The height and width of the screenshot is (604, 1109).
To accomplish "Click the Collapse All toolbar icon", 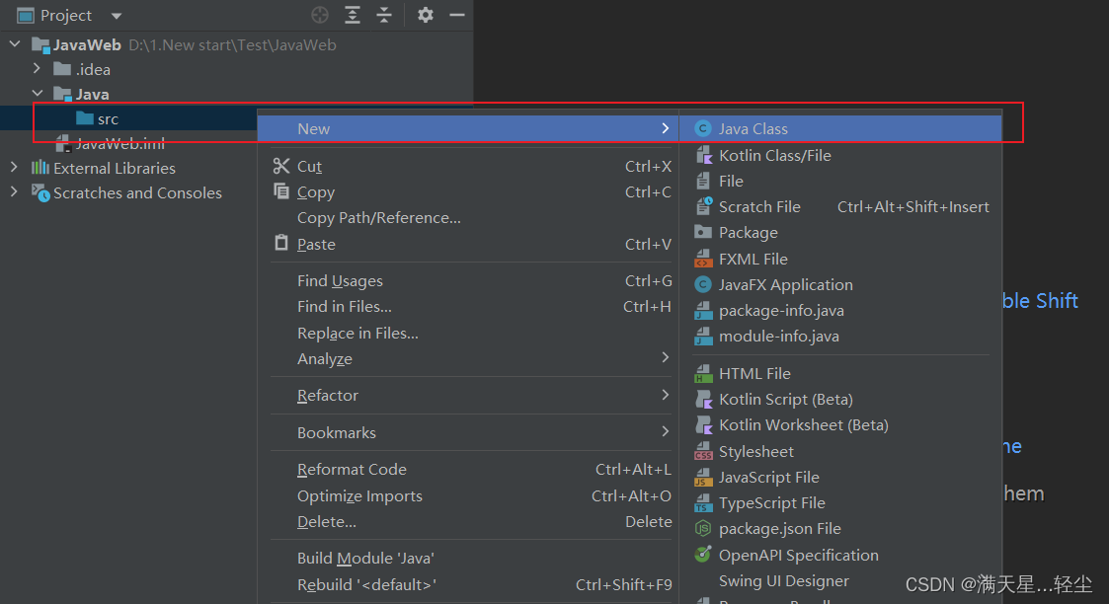I will [384, 15].
